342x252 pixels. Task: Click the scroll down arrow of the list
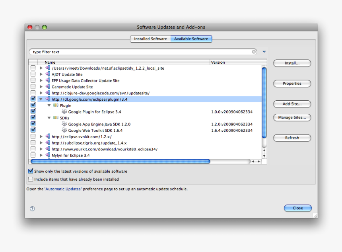[264, 156]
